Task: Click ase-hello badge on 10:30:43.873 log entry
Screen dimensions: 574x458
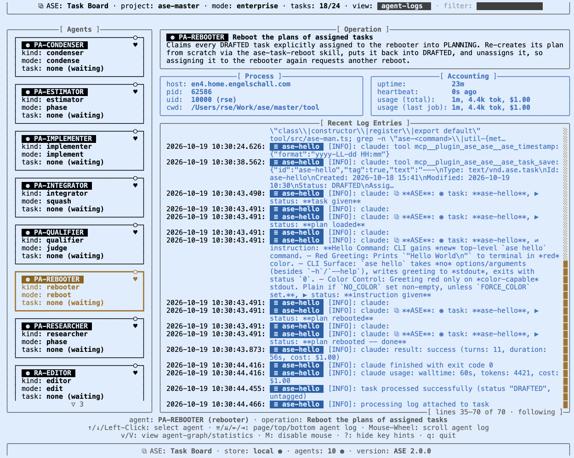Action: click(296, 350)
